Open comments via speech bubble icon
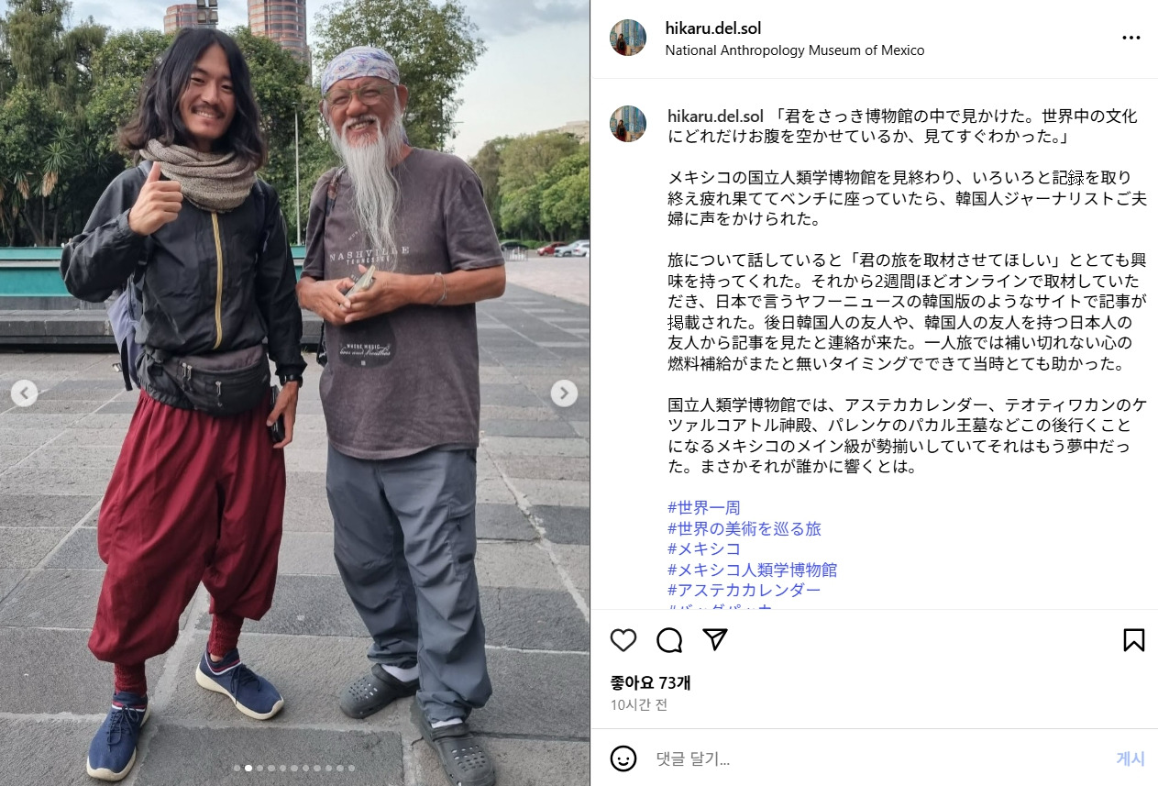This screenshot has width=1158, height=786. pyautogui.click(x=669, y=640)
